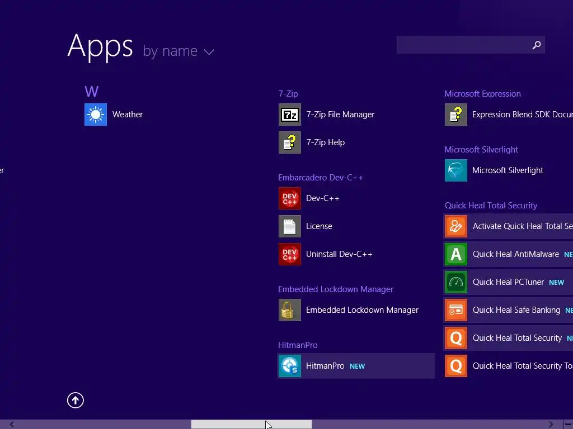The height and width of the screenshot is (429, 573).
Task: Click the Uninstall Dev-C++ icon
Action: point(289,254)
